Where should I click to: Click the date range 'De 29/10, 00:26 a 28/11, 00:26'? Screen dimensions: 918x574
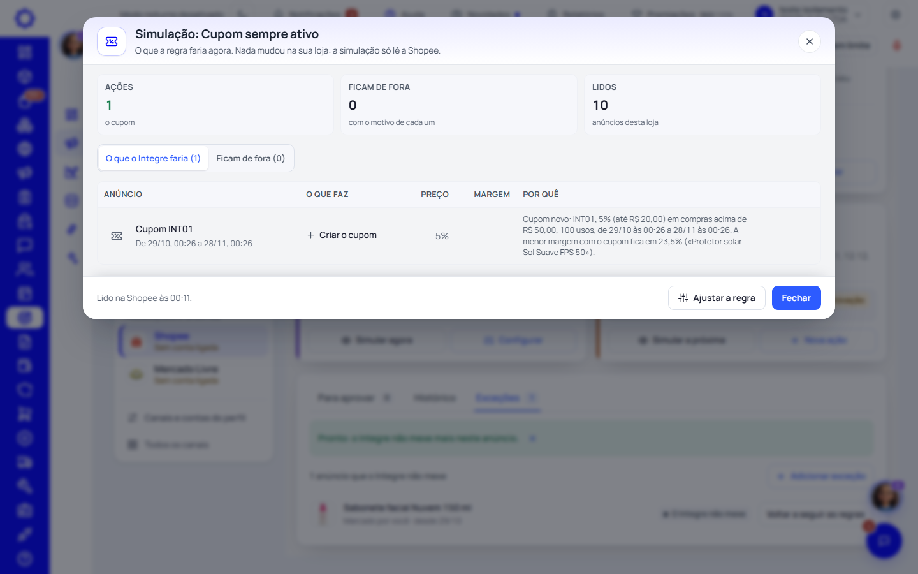194,244
